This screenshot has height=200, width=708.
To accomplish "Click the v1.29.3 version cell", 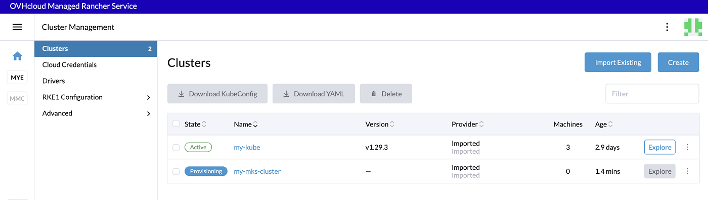I will pos(377,148).
